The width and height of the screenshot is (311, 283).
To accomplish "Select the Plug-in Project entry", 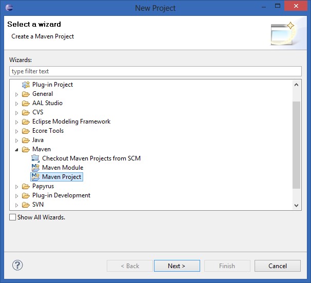I will (x=52, y=85).
